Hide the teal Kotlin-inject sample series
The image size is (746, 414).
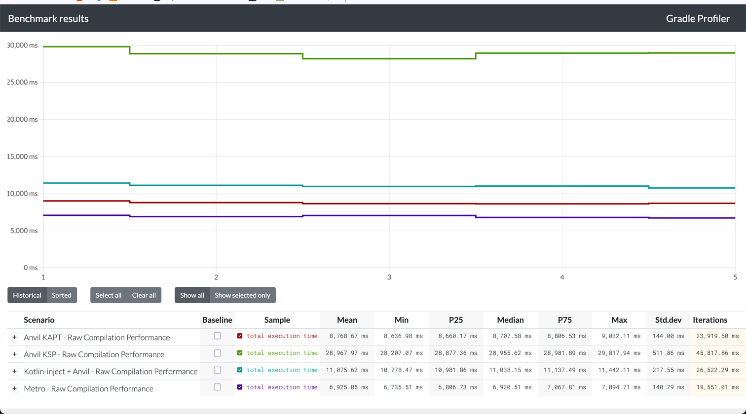pos(240,370)
